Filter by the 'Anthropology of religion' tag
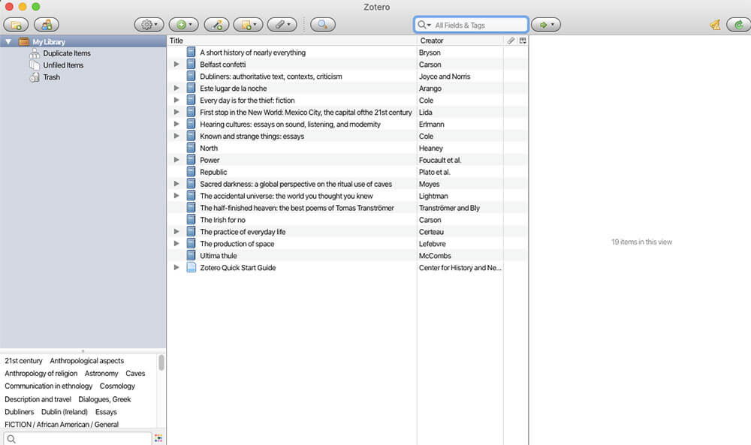The width and height of the screenshot is (751, 445). click(41, 373)
